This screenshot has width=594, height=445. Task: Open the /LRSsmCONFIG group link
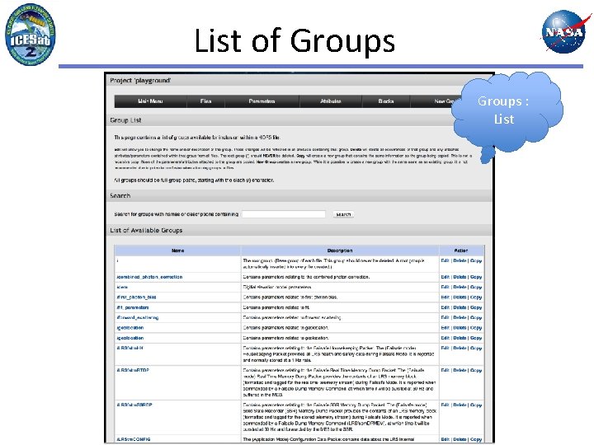click(134, 439)
